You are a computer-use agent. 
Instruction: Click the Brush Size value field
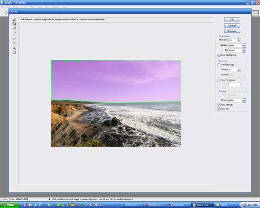[x=233, y=40]
